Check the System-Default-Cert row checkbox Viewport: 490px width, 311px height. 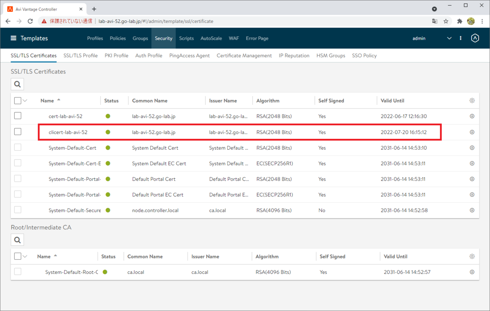coord(18,147)
